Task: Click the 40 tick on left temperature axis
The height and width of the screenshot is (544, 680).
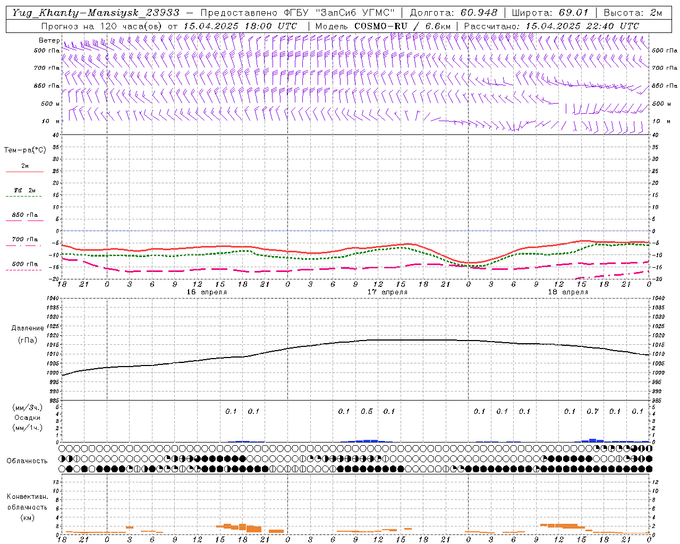Action: 55,135
